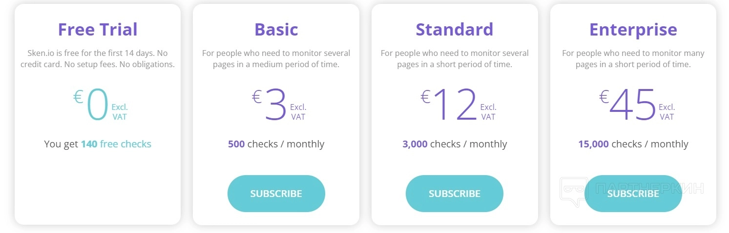Click the 3,000 checks / monthly text
Viewport: 729px width, 233px height.
(454, 144)
